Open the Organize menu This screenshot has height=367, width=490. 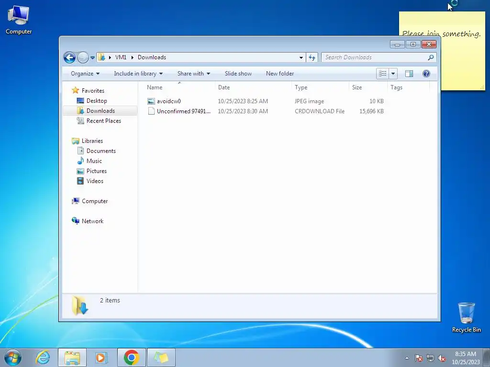(x=85, y=74)
